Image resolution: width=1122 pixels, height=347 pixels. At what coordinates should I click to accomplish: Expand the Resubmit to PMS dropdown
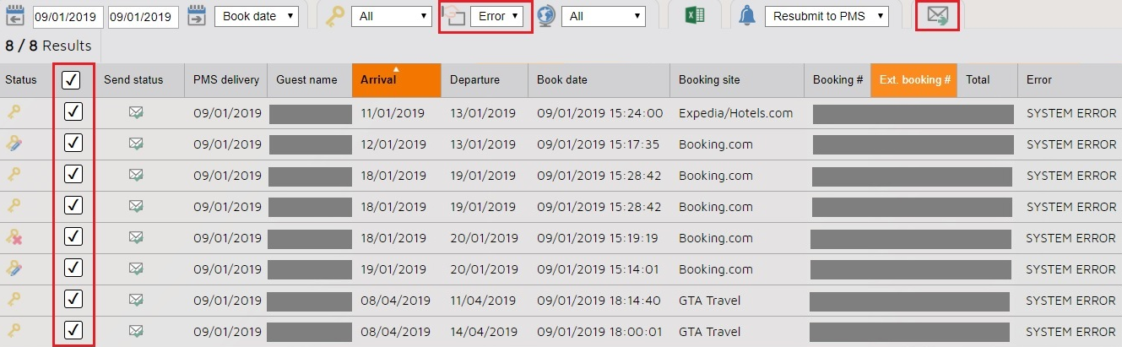coord(827,16)
